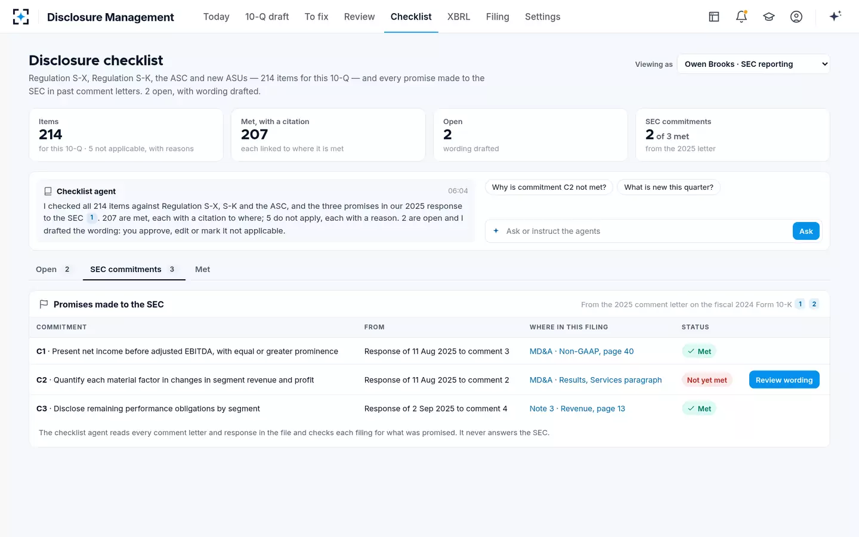859x537 pixels.
Task: Open the notifications bell
Action: click(x=741, y=17)
